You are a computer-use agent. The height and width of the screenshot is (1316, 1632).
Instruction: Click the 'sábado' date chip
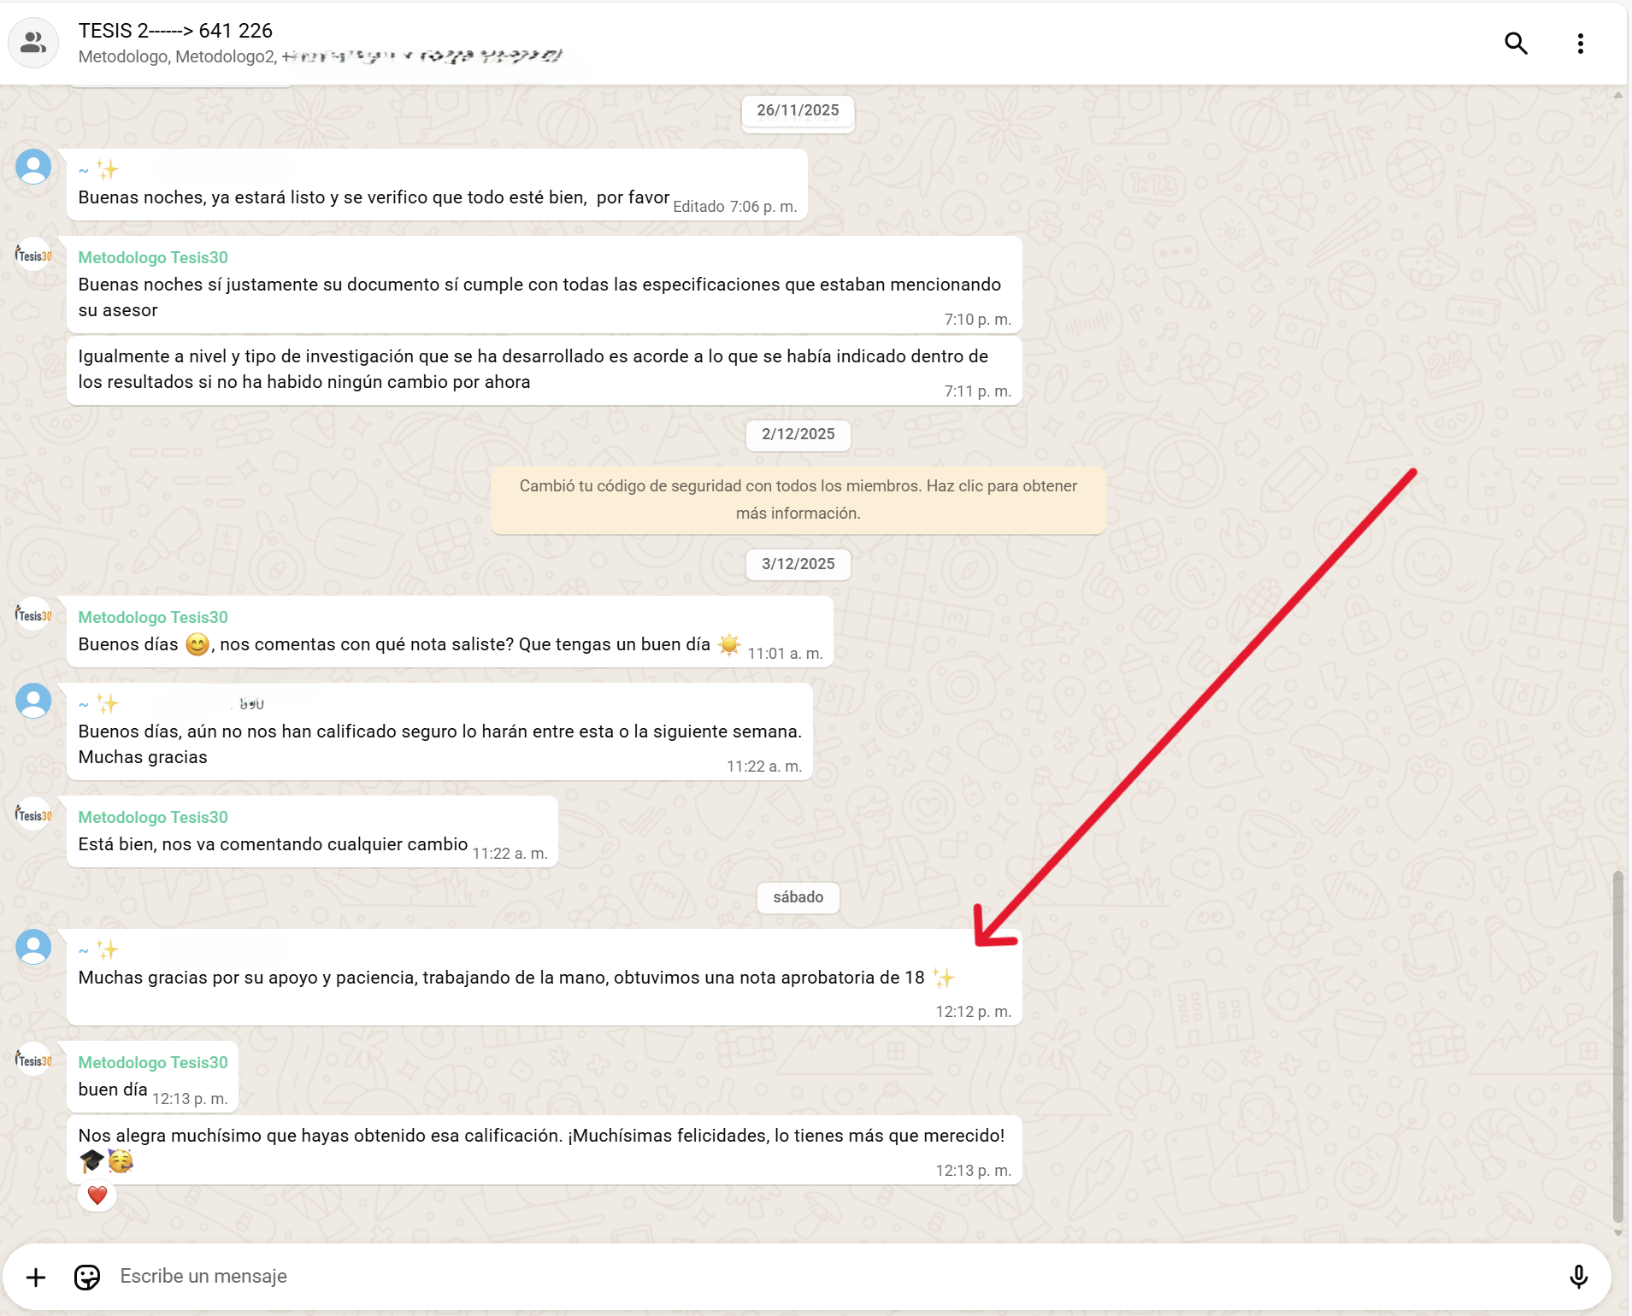click(x=798, y=897)
